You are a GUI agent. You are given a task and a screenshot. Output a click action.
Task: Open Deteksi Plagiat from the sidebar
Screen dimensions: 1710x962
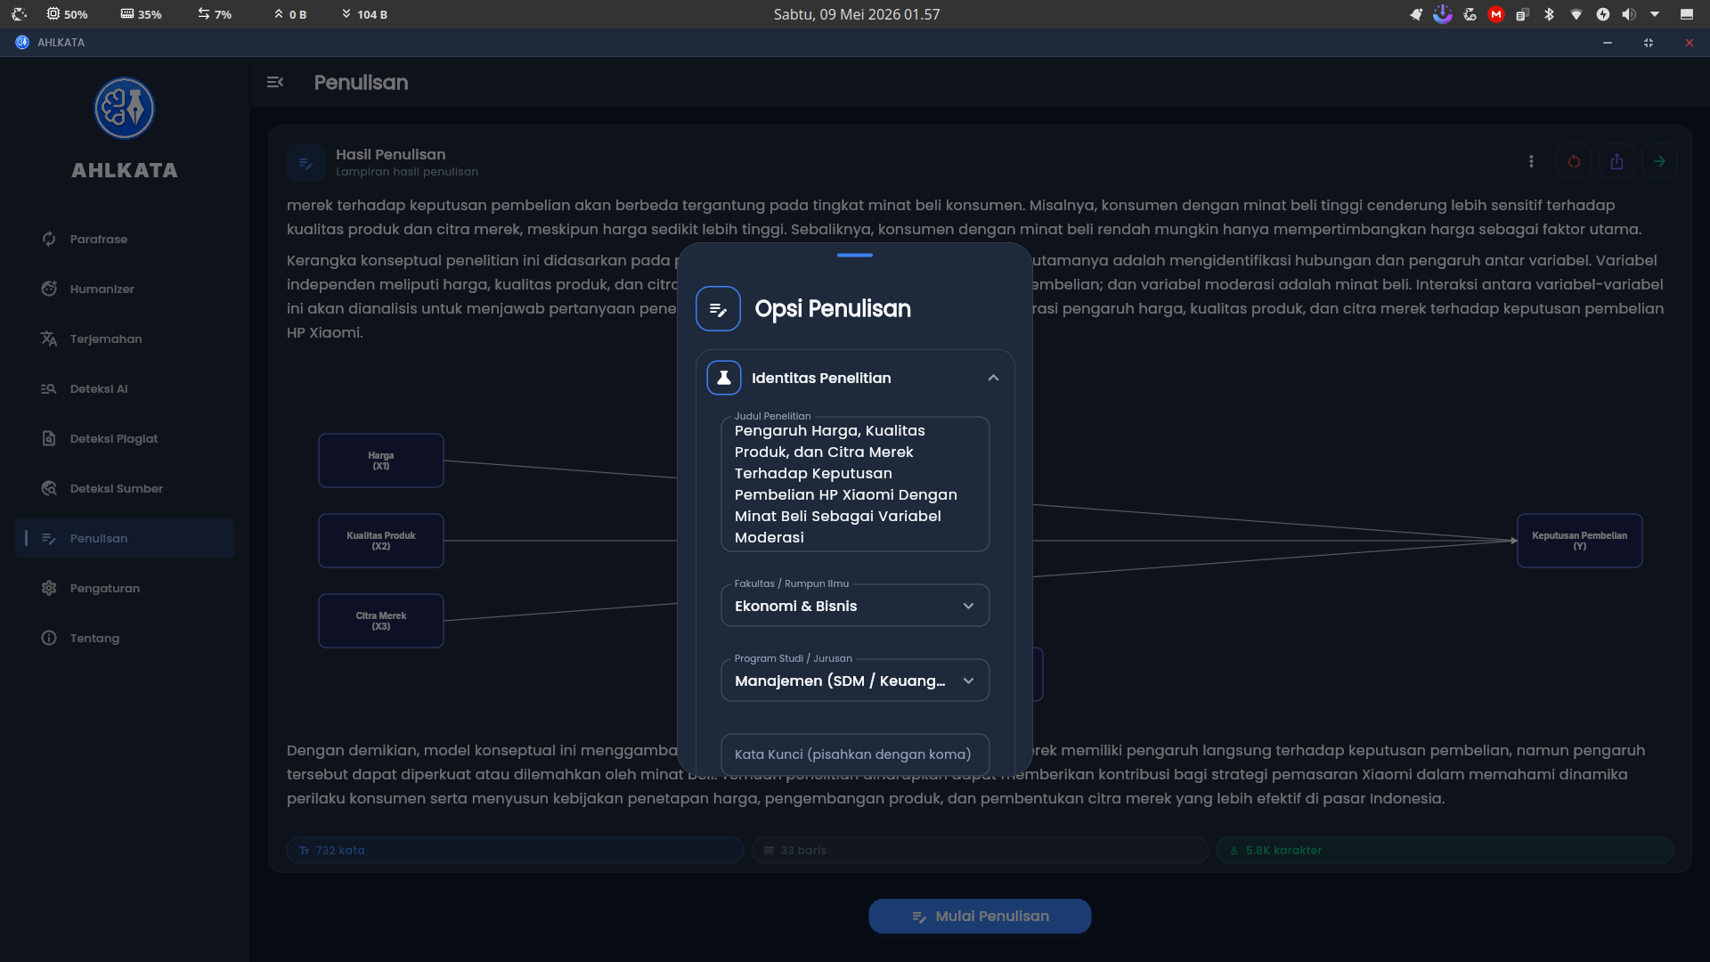(125, 438)
